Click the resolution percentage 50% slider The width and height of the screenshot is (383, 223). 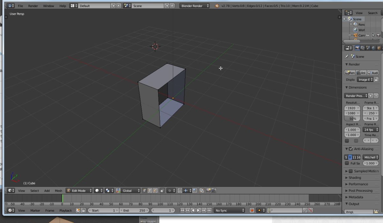tap(352, 119)
